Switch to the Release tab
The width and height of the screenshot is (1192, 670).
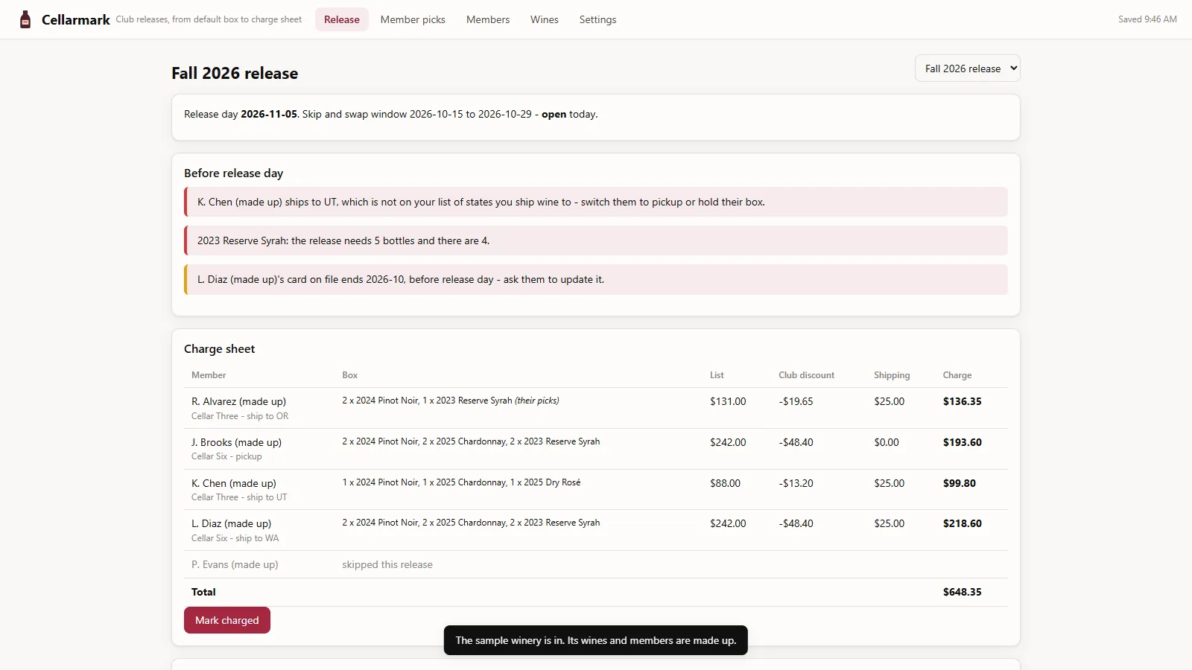tap(342, 19)
